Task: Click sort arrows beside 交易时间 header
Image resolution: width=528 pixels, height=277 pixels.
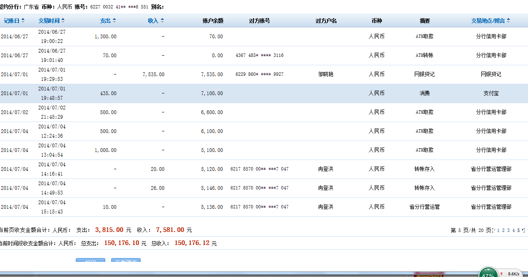Action: coord(62,21)
